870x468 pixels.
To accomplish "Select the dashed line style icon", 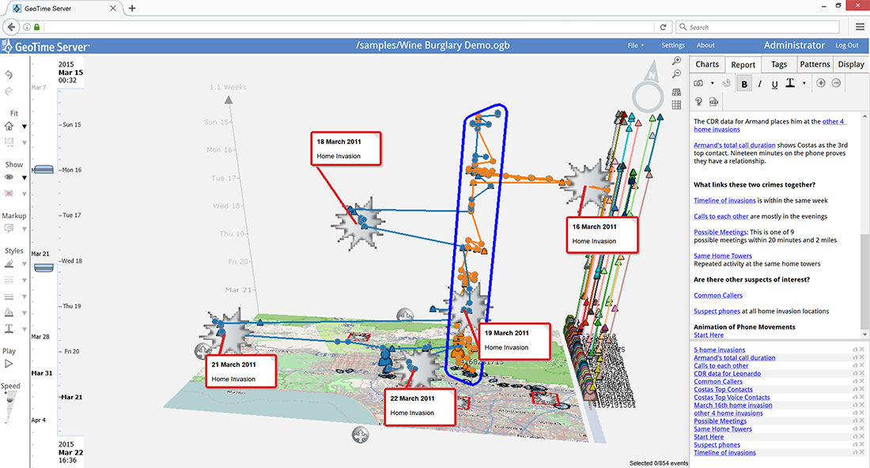I will (9, 280).
